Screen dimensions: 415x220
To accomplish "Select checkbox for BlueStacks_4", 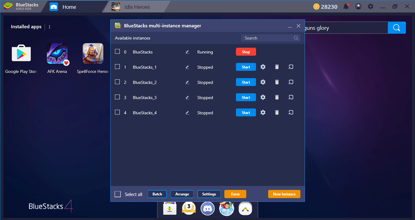I will pos(117,112).
